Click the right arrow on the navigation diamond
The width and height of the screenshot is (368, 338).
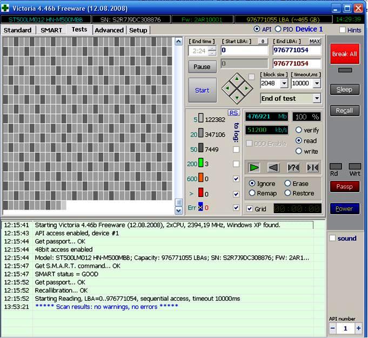pos(246,88)
